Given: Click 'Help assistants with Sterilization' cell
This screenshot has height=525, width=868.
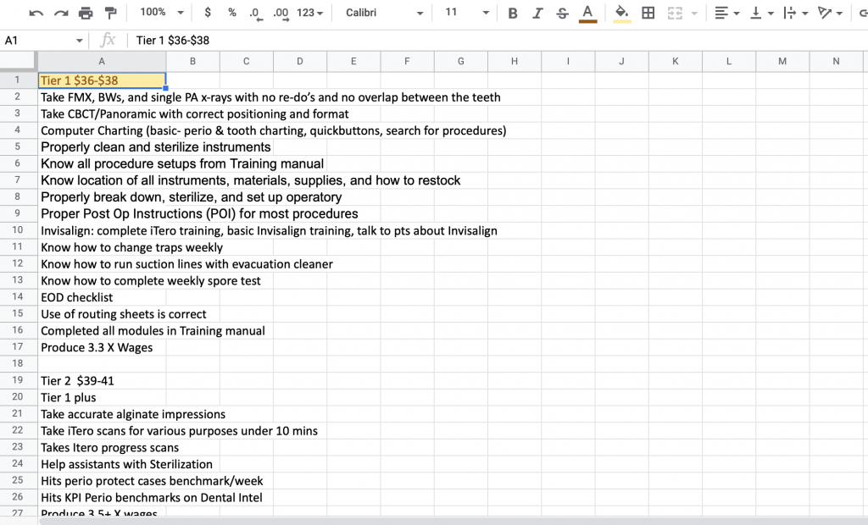Looking at the screenshot, I should pyautogui.click(x=126, y=464).
